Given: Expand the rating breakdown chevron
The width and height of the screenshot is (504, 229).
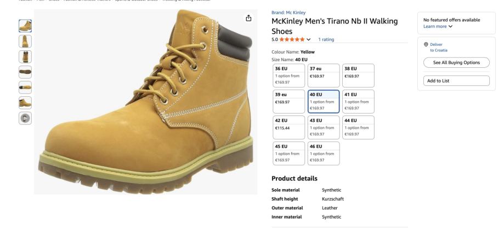Looking at the screenshot, I should tap(309, 39).
